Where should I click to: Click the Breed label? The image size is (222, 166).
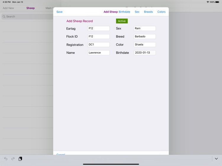[x=120, y=36]
